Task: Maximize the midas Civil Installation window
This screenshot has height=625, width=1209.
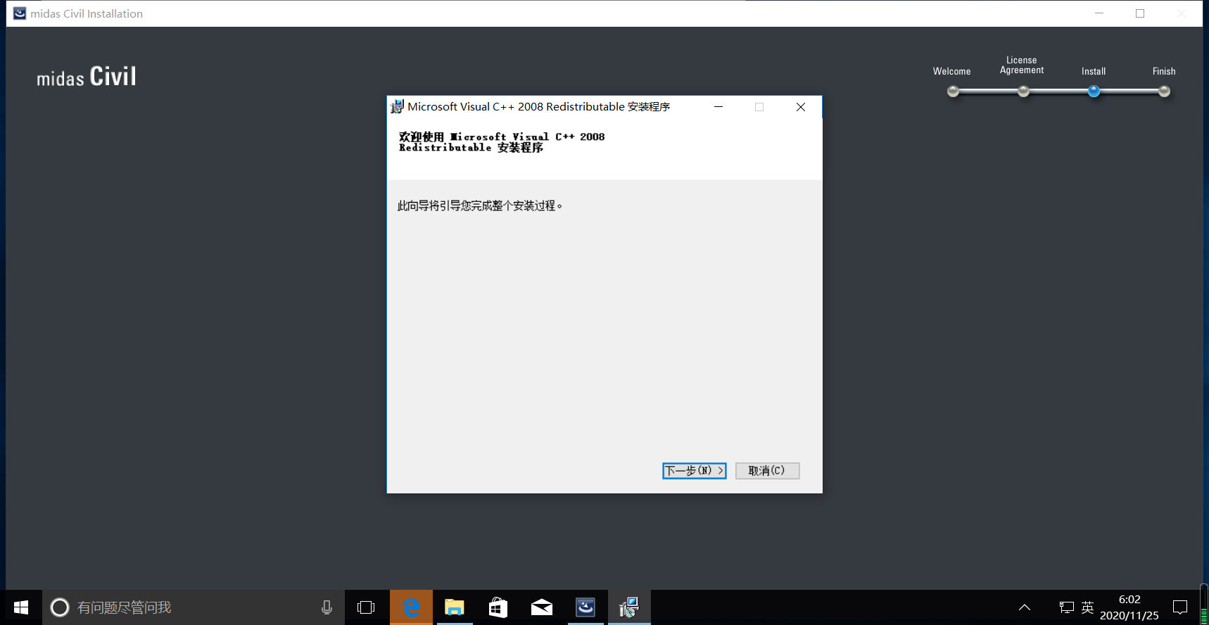Action: [1140, 13]
